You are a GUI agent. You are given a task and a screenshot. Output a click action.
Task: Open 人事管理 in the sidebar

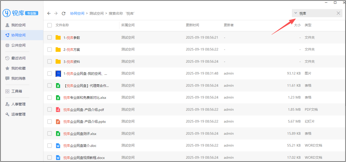point(22,104)
